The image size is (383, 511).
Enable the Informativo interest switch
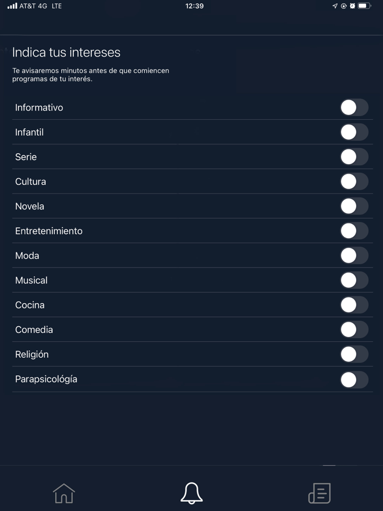355,108
